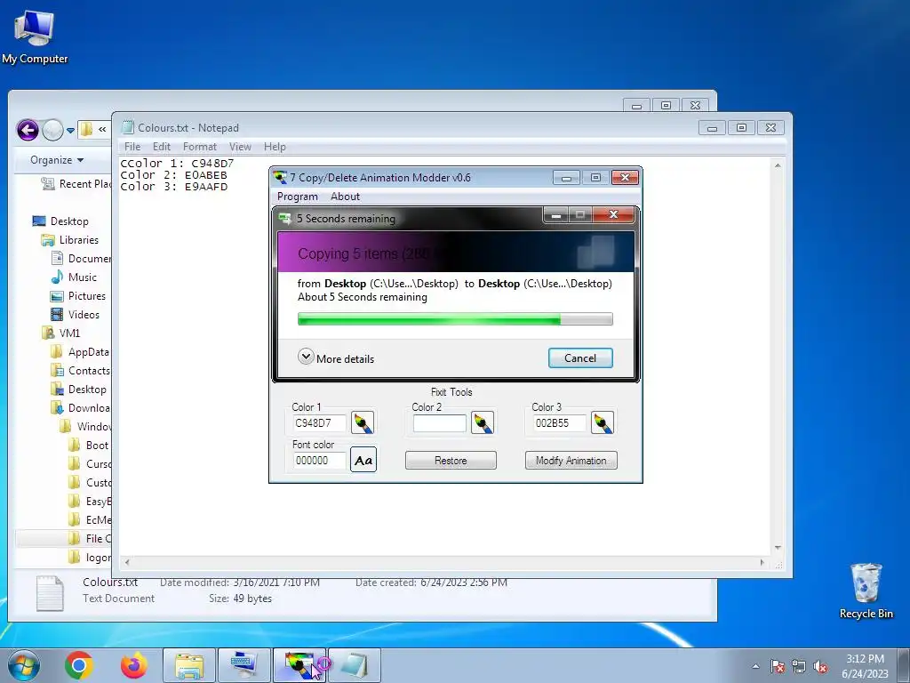Click the green copy progress bar

click(x=455, y=318)
